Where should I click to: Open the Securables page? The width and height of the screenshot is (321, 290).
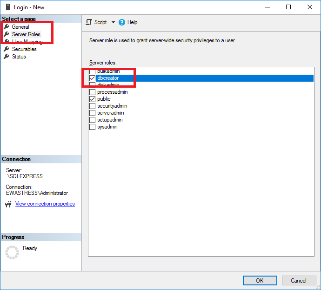tap(24, 49)
